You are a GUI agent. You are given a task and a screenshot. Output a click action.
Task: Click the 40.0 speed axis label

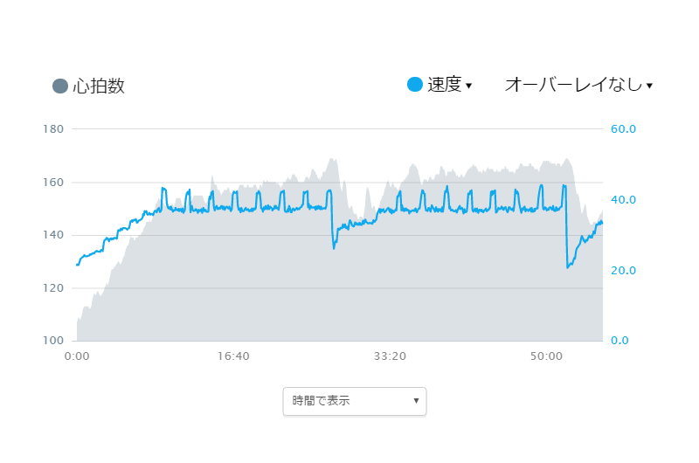pyautogui.click(x=623, y=200)
